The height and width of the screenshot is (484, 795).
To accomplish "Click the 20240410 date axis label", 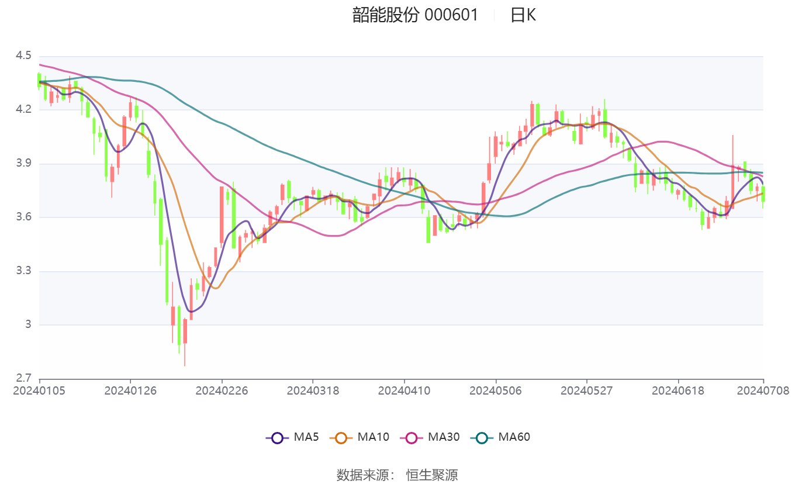I will pyautogui.click(x=404, y=390).
